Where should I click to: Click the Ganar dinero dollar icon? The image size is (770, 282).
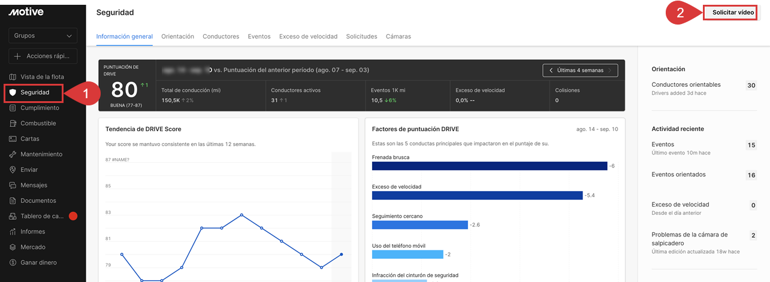point(13,263)
